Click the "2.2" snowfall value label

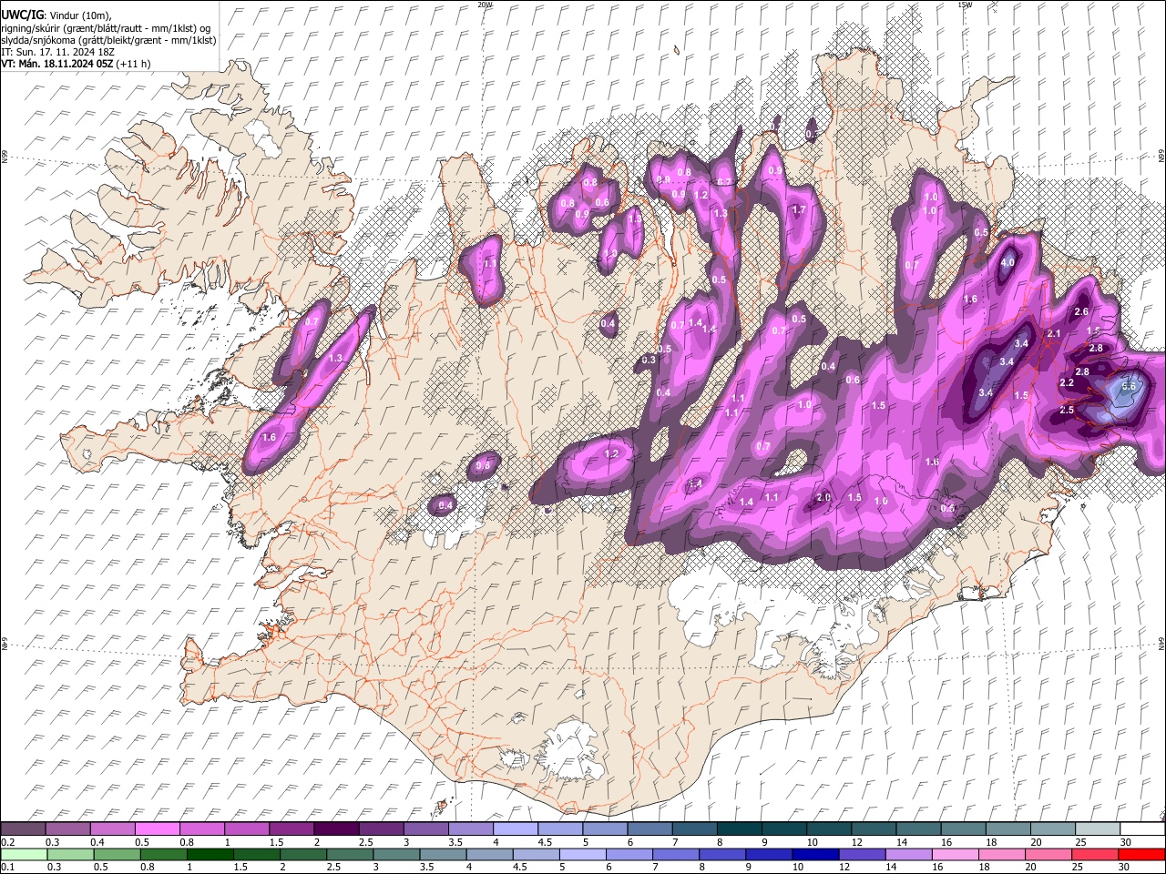(x=1067, y=383)
